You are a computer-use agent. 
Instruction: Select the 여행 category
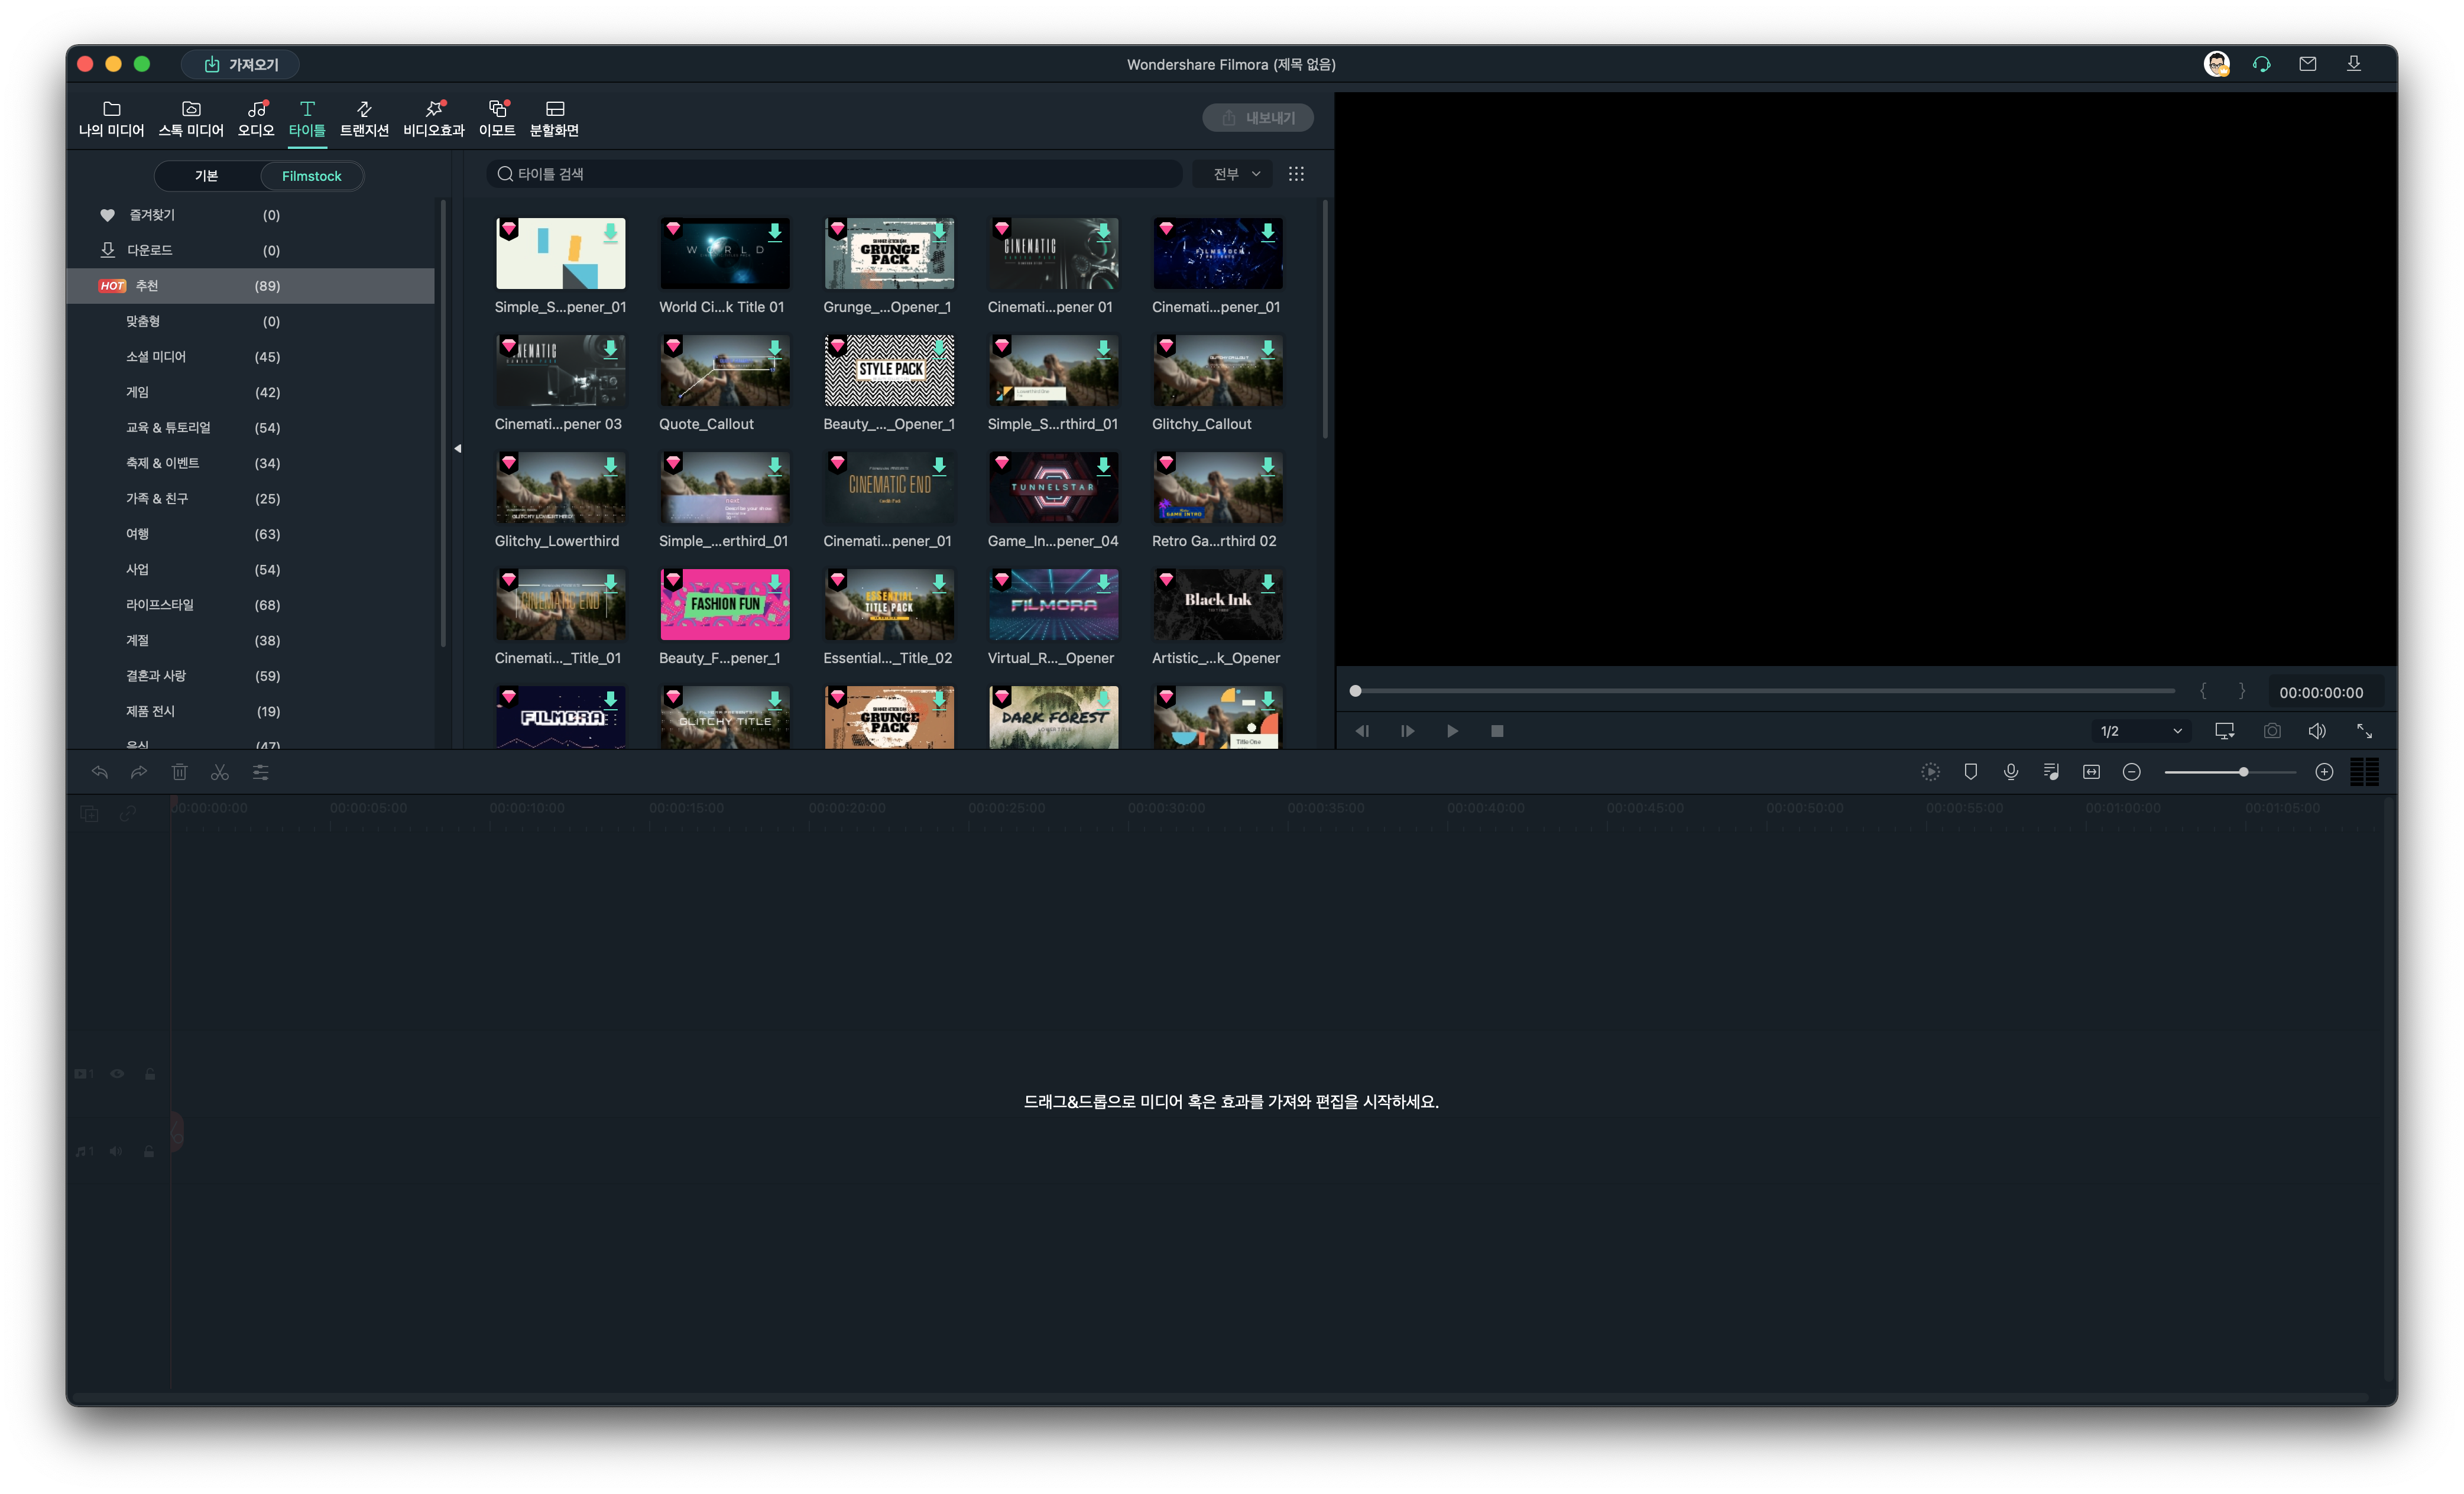click(x=138, y=534)
